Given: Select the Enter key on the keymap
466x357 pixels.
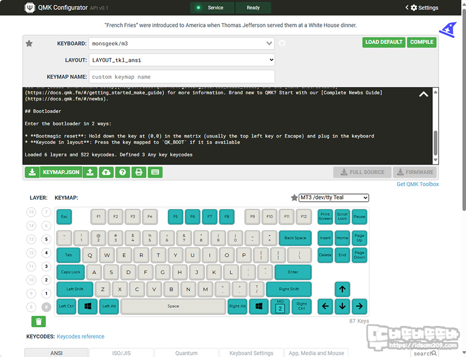Looking at the screenshot, I should click(x=293, y=272).
